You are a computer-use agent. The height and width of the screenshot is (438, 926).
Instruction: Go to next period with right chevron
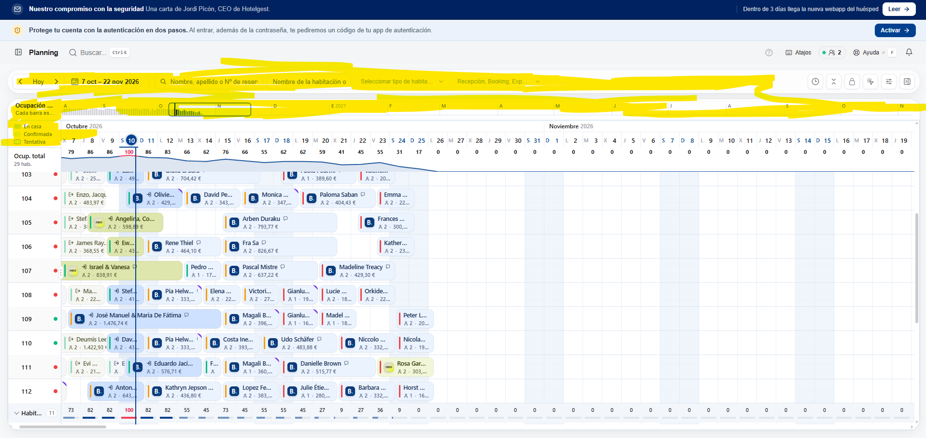point(56,82)
